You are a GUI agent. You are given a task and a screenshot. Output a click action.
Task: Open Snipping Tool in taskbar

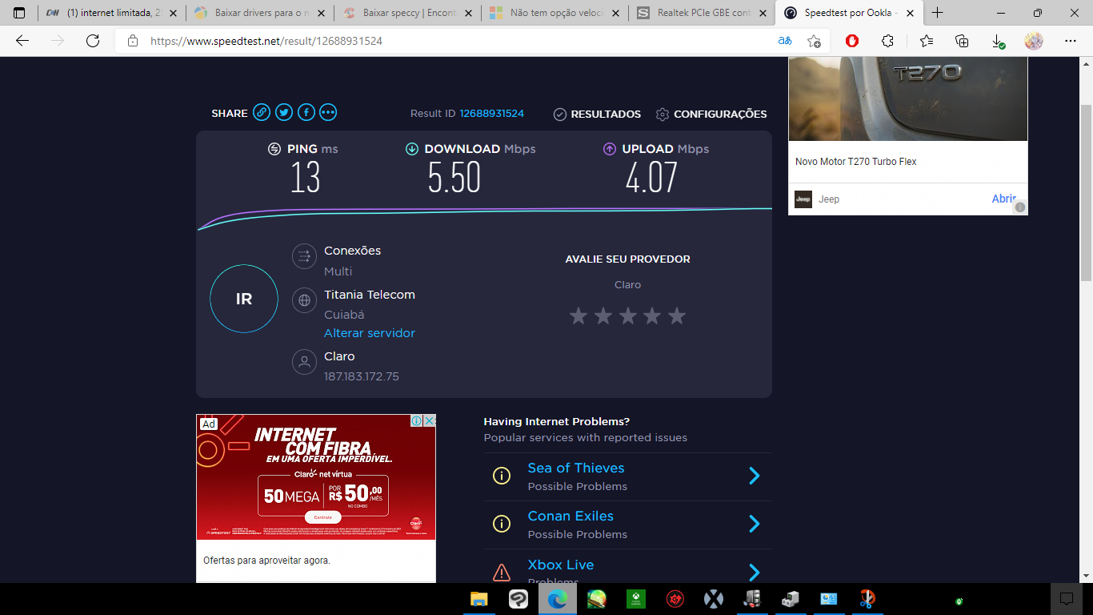pyautogui.click(x=867, y=598)
